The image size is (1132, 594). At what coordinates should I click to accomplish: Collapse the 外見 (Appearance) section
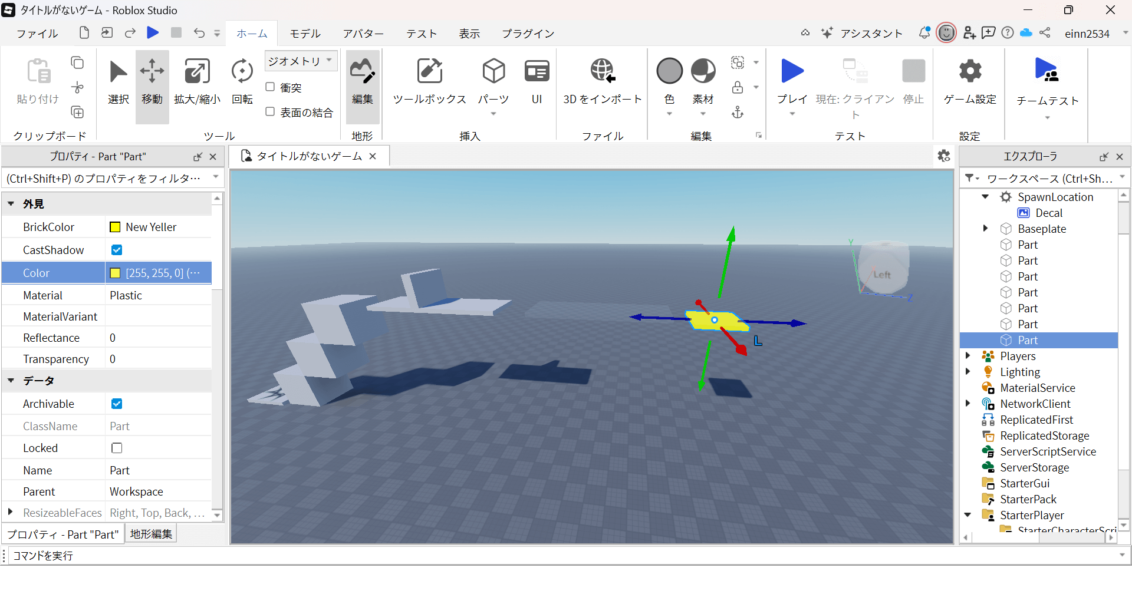pos(11,204)
